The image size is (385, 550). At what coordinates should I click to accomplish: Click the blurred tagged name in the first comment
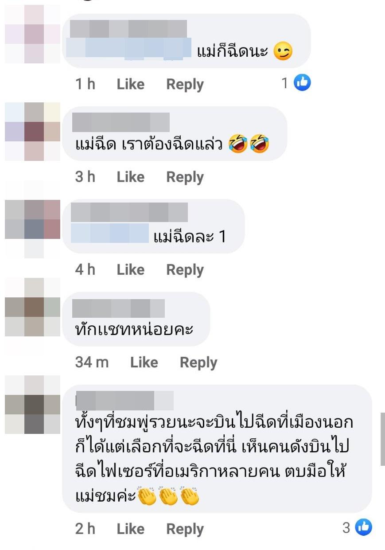point(128,49)
